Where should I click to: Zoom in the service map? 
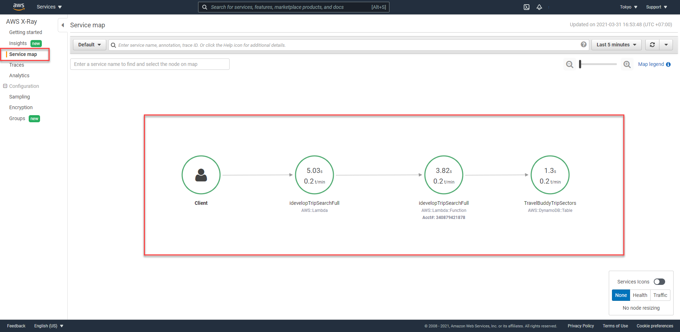[627, 64]
